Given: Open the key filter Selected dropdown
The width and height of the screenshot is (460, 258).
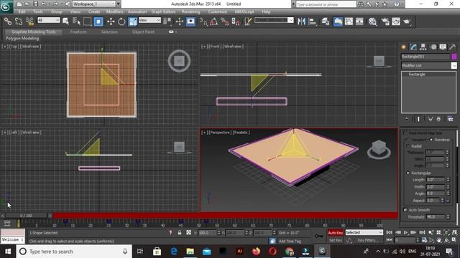Looking at the screenshot, I should click(364, 232).
